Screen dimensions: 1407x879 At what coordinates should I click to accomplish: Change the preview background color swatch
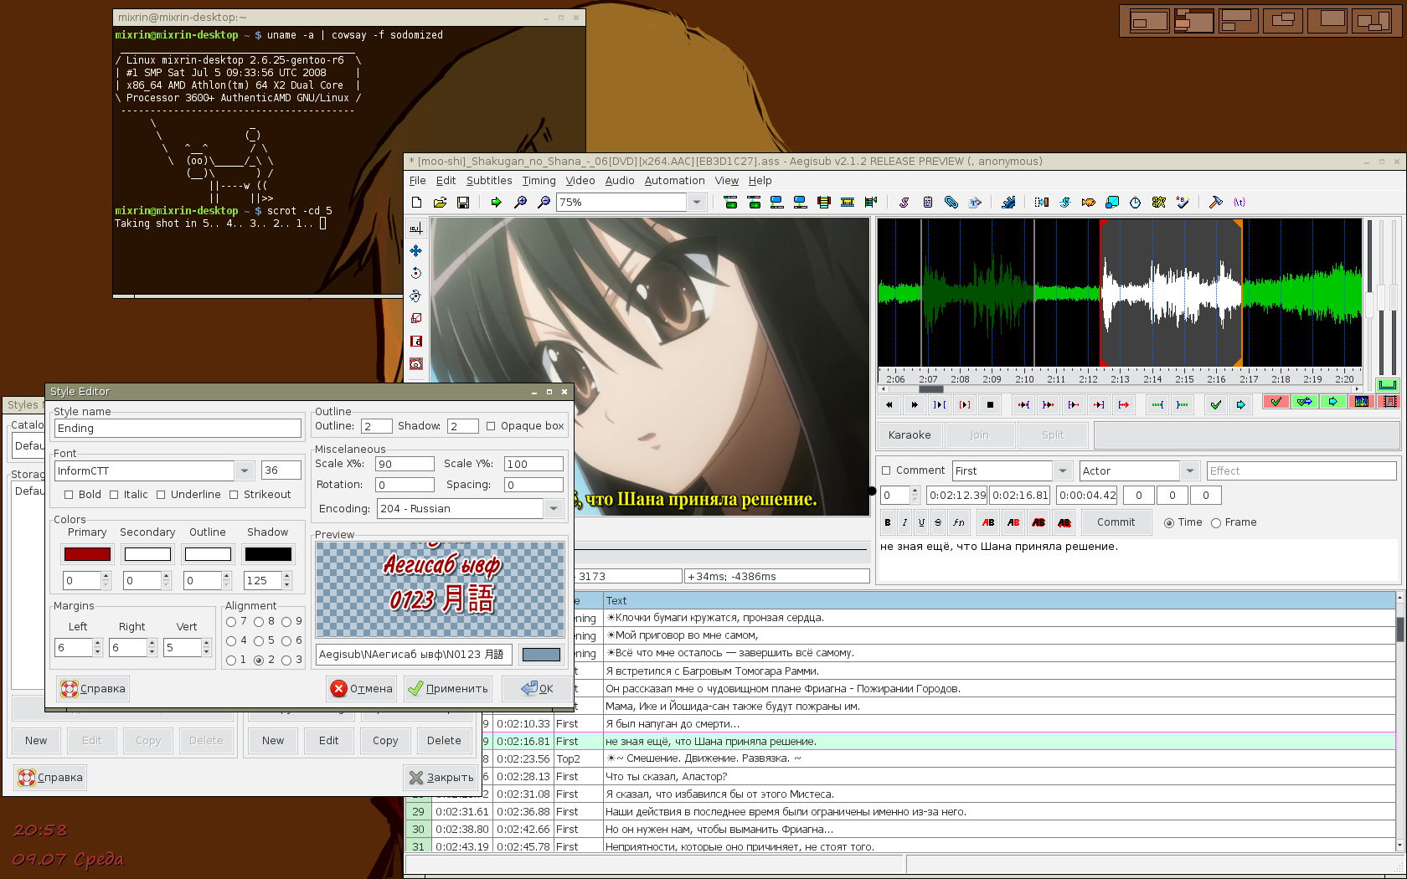tap(541, 655)
